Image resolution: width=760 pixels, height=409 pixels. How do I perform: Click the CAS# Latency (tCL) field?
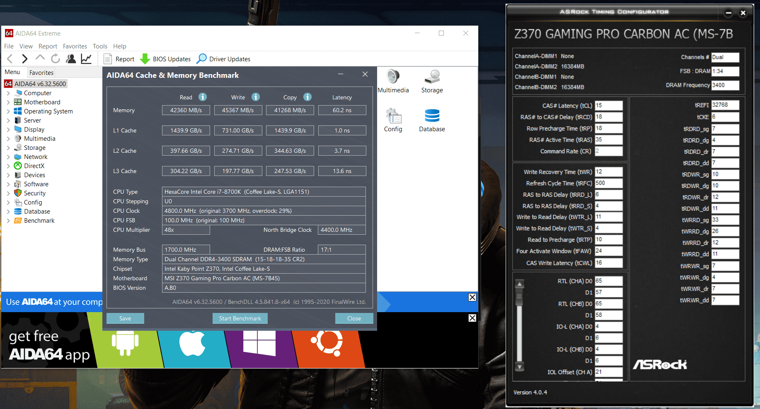pos(609,106)
